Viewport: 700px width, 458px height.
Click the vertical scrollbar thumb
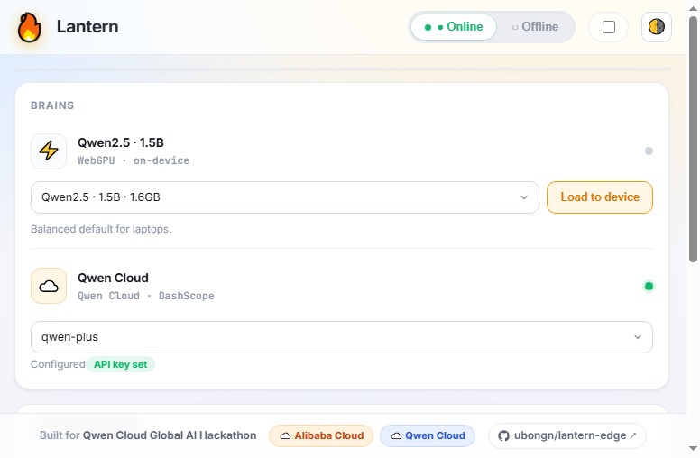point(693,139)
